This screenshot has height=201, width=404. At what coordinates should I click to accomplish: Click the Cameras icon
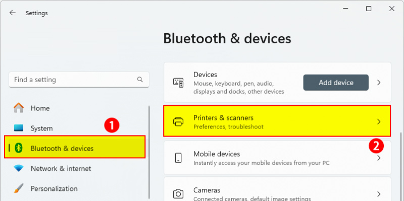(x=178, y=193)
